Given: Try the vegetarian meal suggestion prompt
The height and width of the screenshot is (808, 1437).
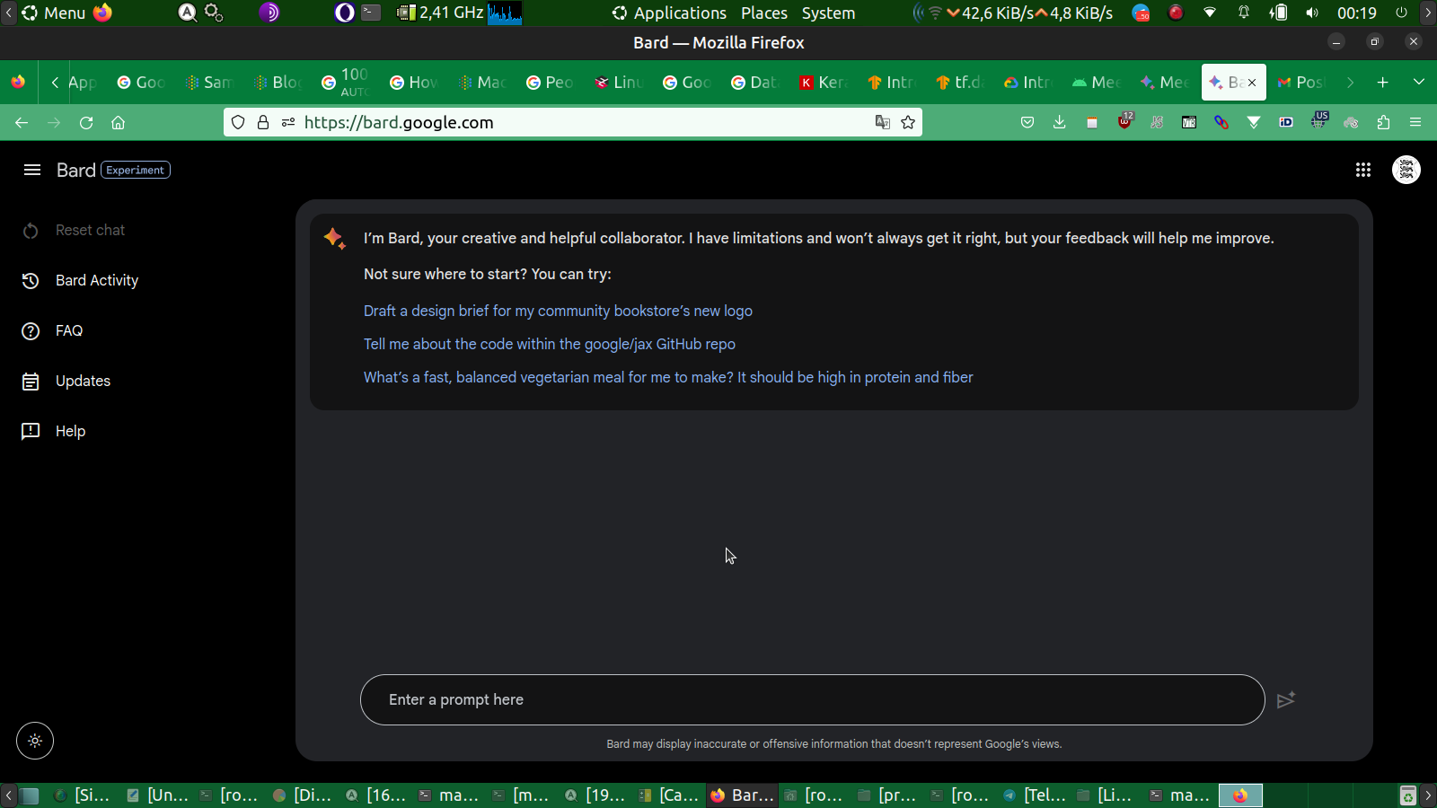Looking at the screenshot, I should tap(668, 377).
